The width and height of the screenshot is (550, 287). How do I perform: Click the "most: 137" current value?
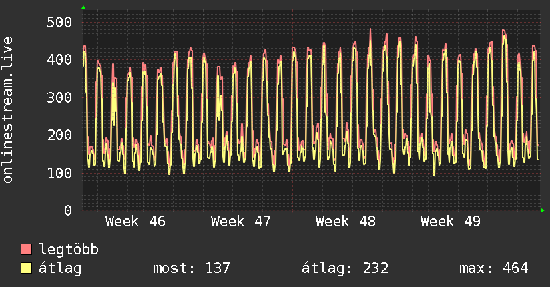coord(191,268)
